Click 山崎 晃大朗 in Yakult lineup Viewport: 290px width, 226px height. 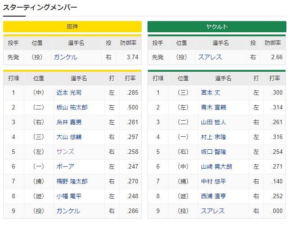216,166
